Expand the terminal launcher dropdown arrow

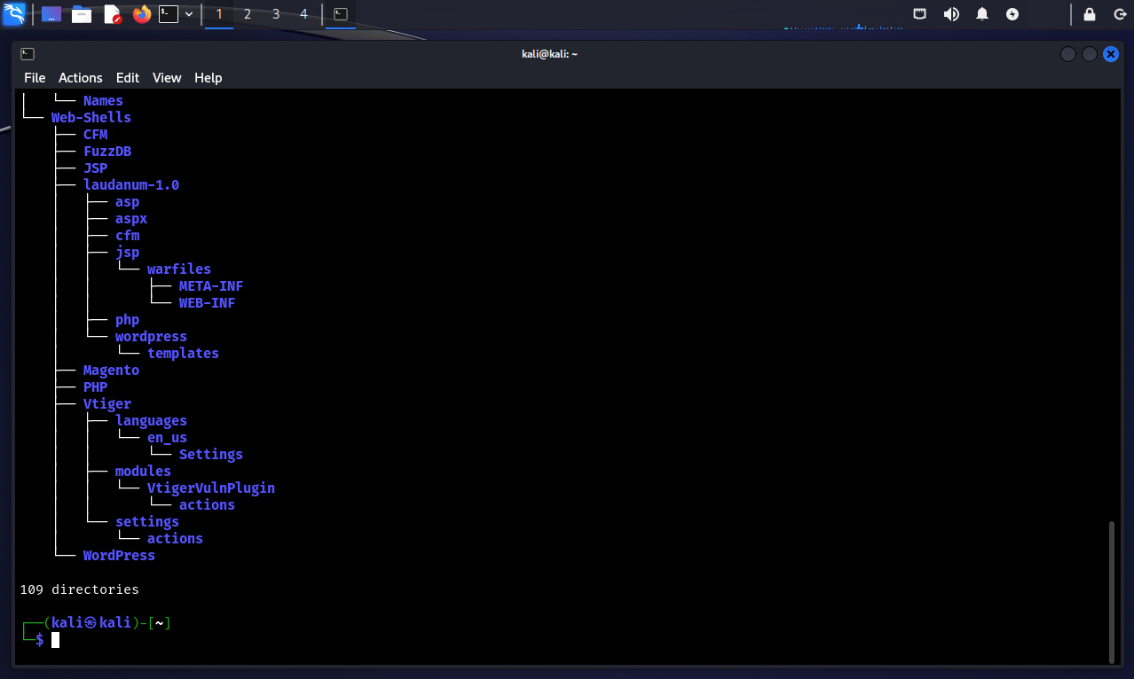coord(189,14)
